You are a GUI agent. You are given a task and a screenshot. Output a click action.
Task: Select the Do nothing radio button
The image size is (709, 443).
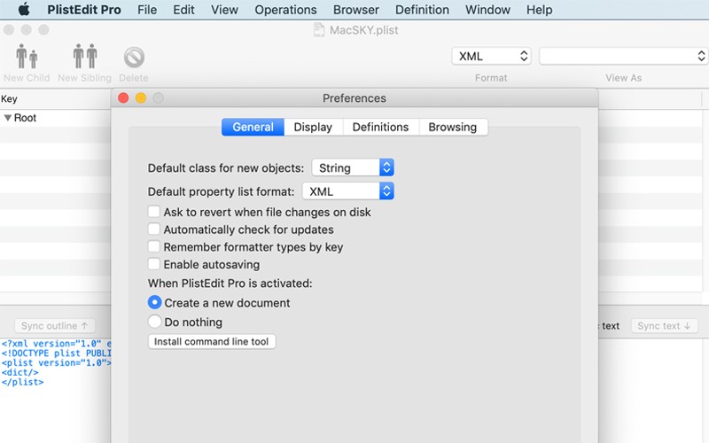[154, 322]
